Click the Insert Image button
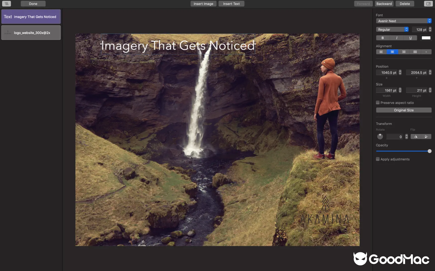435x271 pixels. (203, 3)
